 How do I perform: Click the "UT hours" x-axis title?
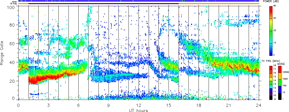tap(139, 110)
